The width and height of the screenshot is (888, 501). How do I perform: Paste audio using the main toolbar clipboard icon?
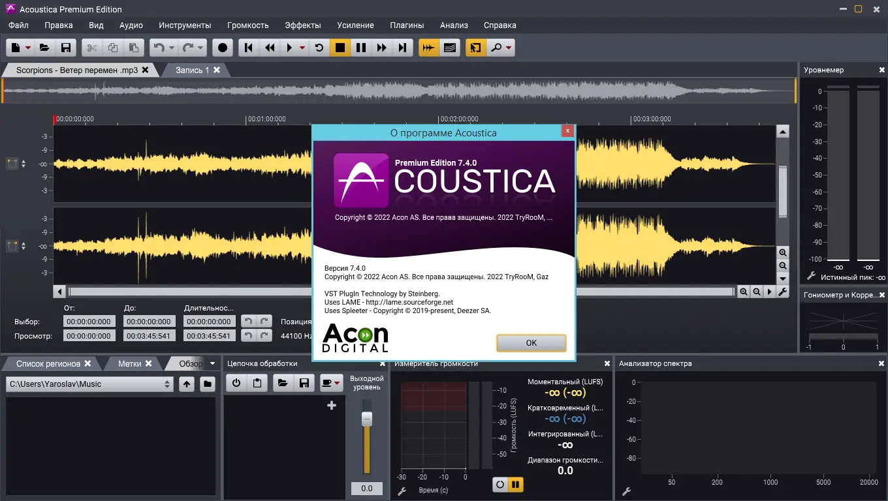pyautogui.click(x=134, y=48)
